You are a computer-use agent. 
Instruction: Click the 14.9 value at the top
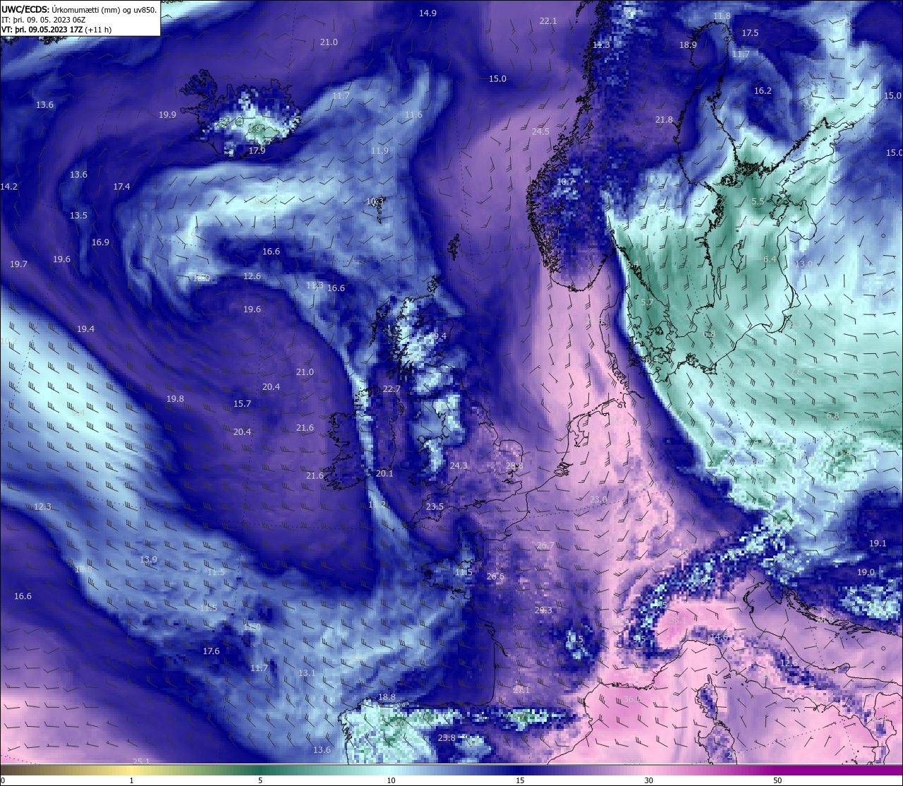pyautogui.click(x=428, y=13)
